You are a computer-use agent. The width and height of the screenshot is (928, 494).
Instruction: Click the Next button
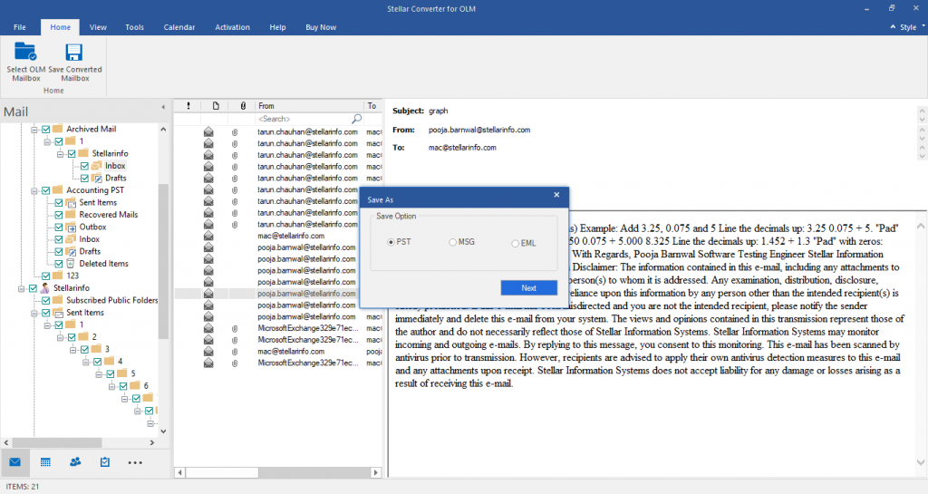click(x=528, y=287)
